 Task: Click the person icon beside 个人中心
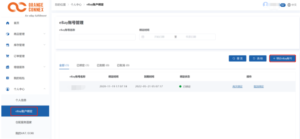8,89
